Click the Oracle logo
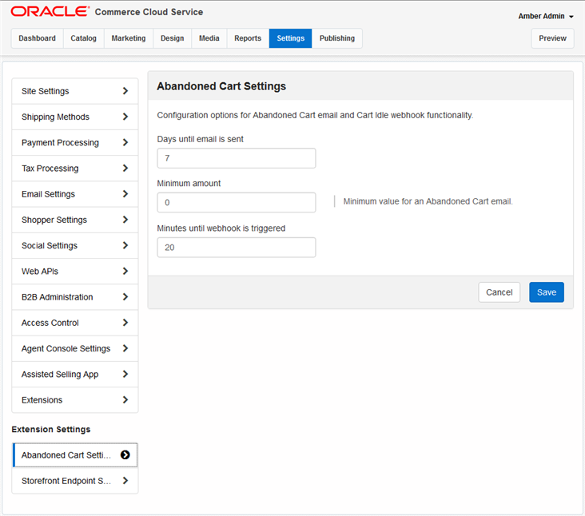585x516 pixels. [x=50, y=11]
